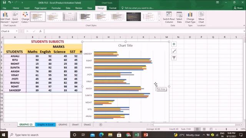This screenshot has height=138, width=246.
Task: Switch to the Home tab
Action: (x=16, y=8)
